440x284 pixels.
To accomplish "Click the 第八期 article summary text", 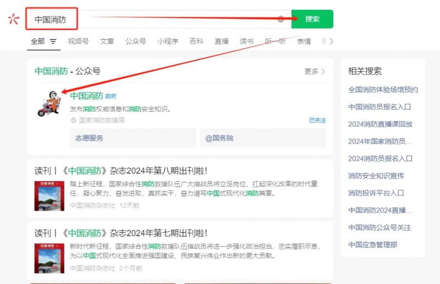I will tap(194, 188).
